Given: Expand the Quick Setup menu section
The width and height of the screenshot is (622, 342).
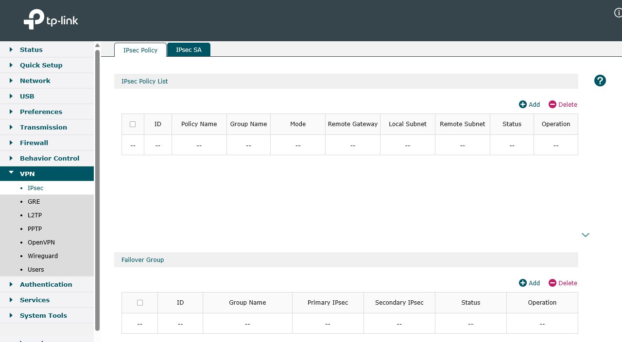Looking at the screenshot, I should pyautogui.click(x=47, y=65).
